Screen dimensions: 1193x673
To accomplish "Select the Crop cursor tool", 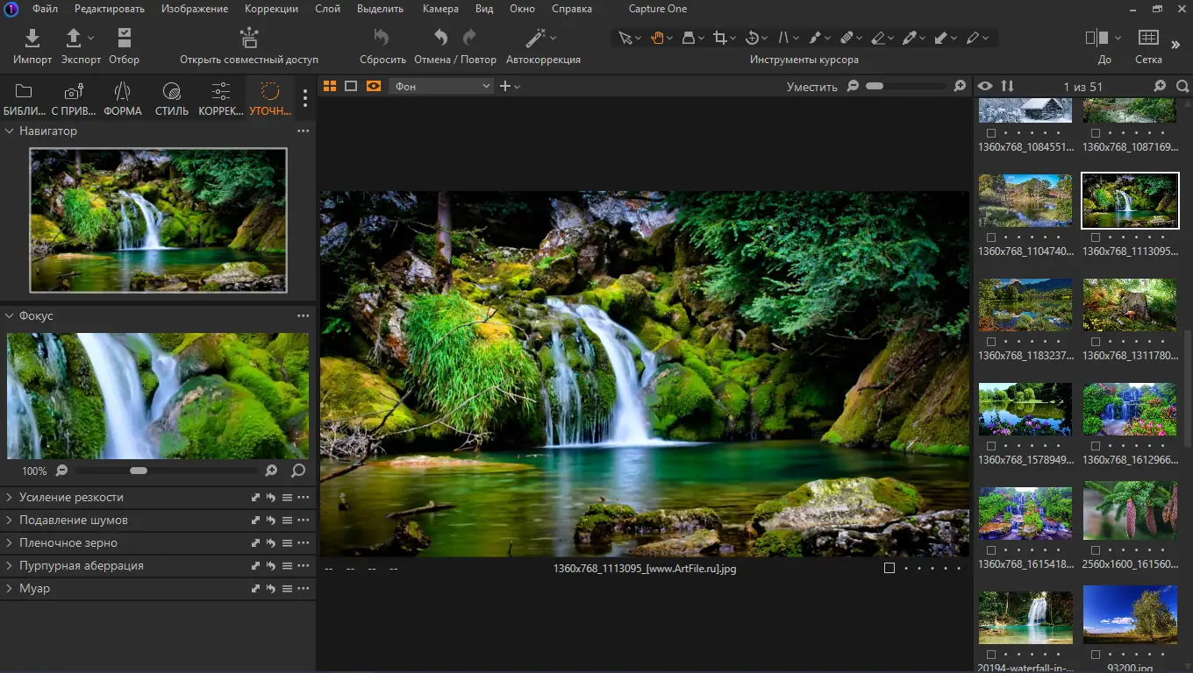I will tap(720, 38).
